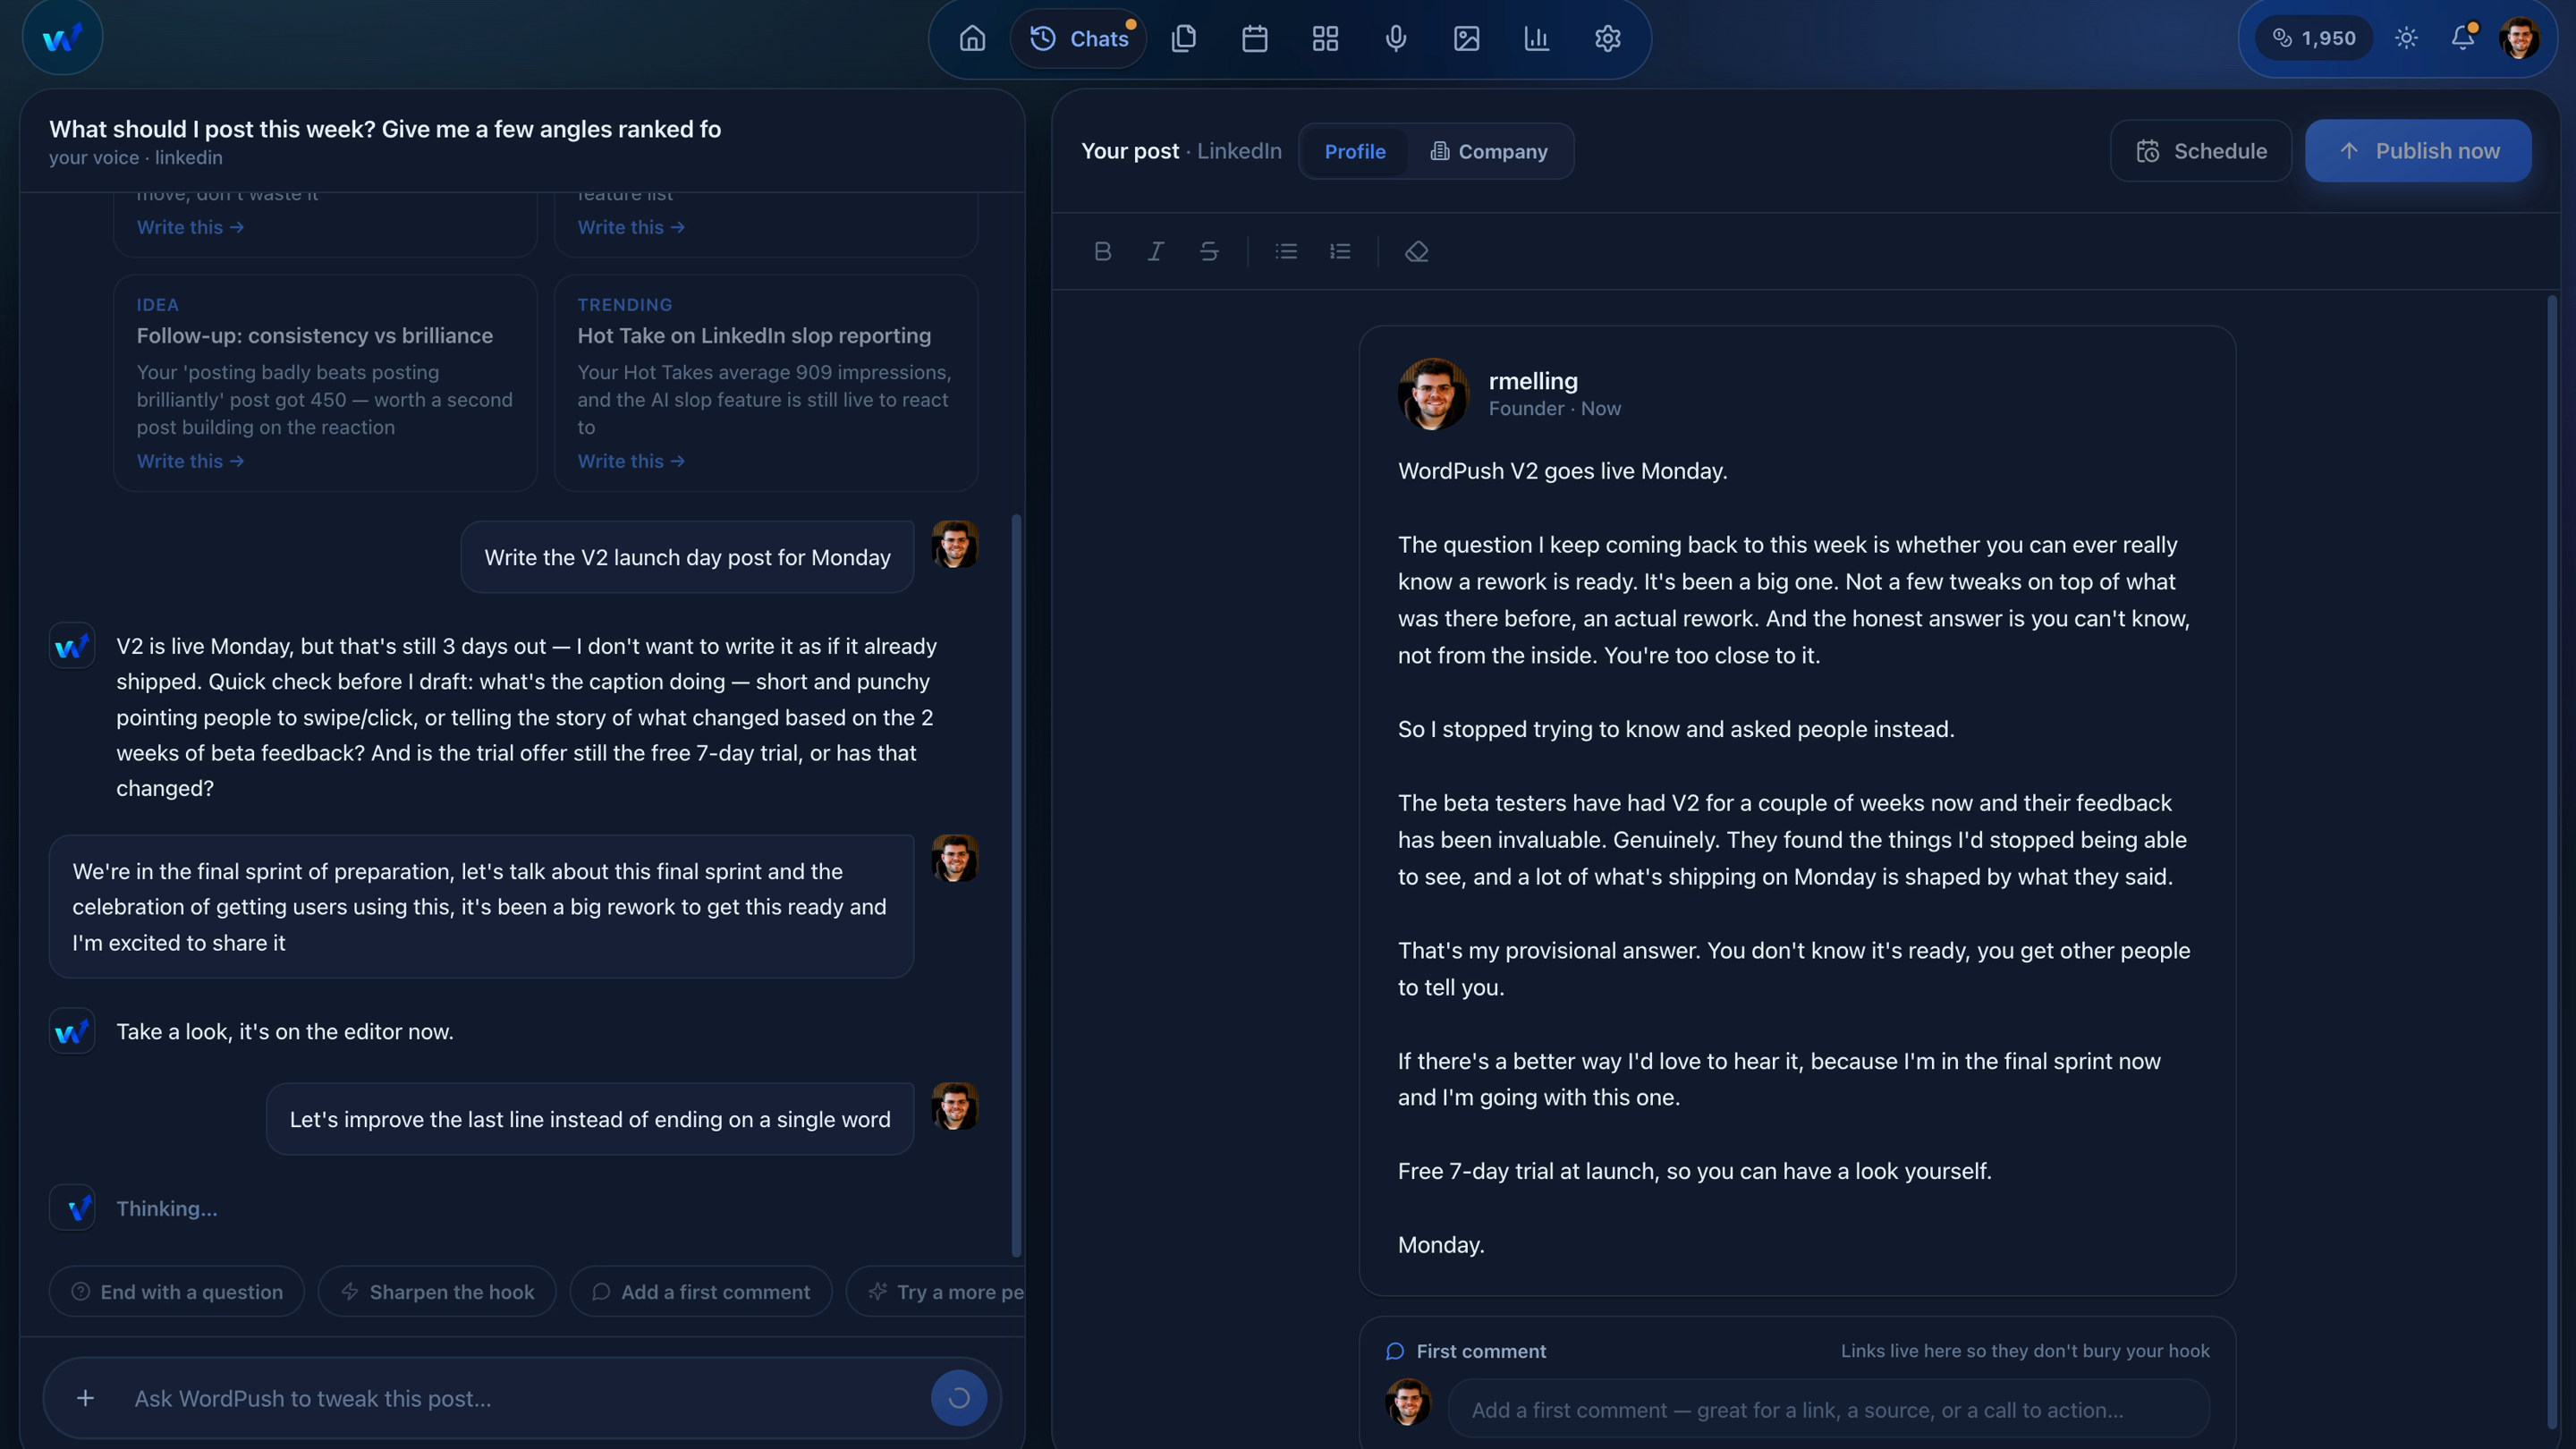Choose the Try a more personal suggestion chip
The height and width of the screenshot is (1449, 2576).
pyautogui.click(x=936, y=1292)
